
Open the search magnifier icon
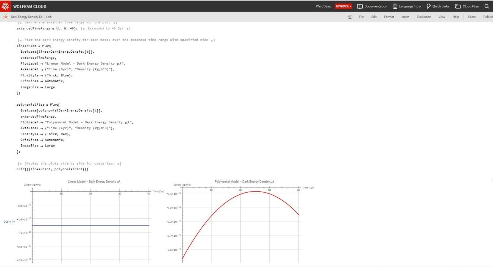[x=487, y=6]
